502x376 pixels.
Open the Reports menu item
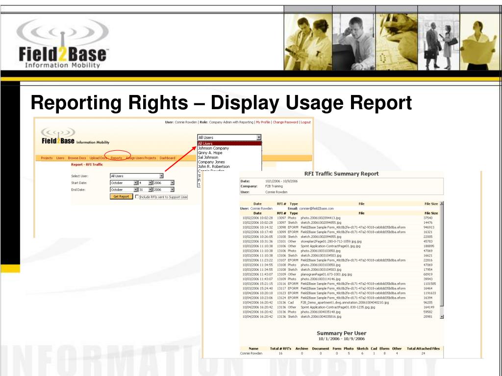(x=116, y=158)
